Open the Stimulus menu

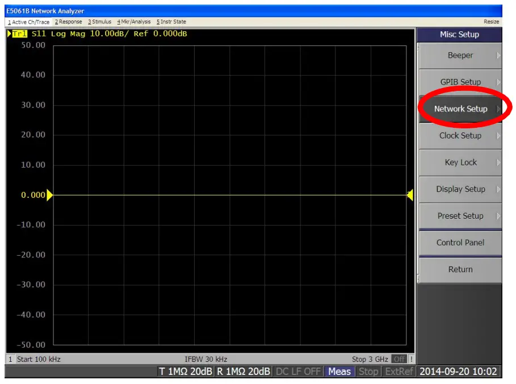[99, 22]
